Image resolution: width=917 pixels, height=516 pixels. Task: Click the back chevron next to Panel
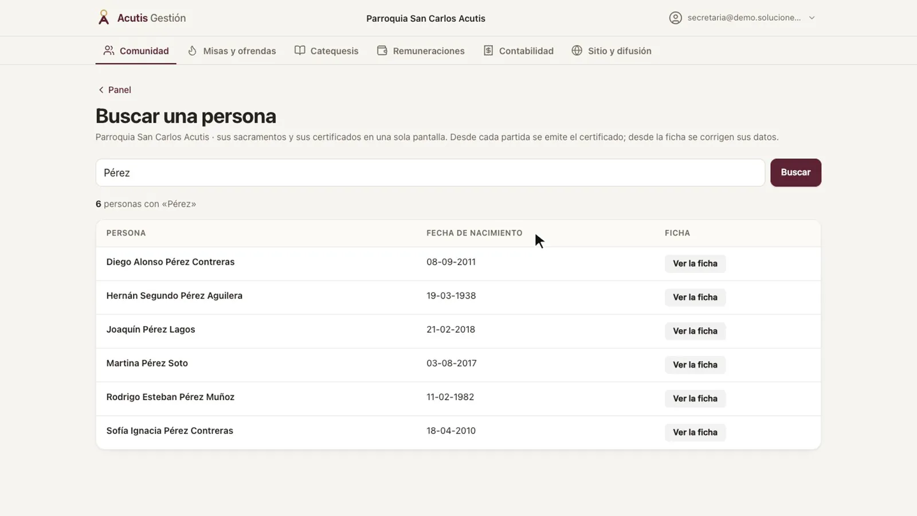pos(101,89)
